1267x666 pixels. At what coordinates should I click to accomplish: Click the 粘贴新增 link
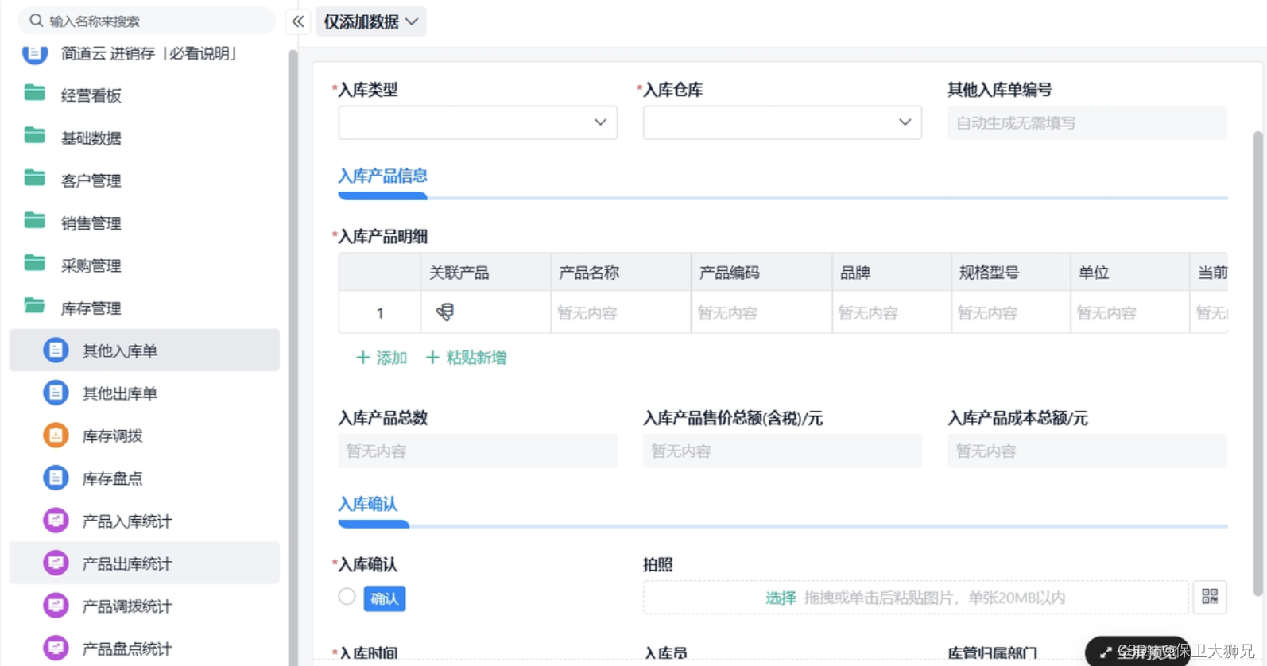tap(466, 358)
